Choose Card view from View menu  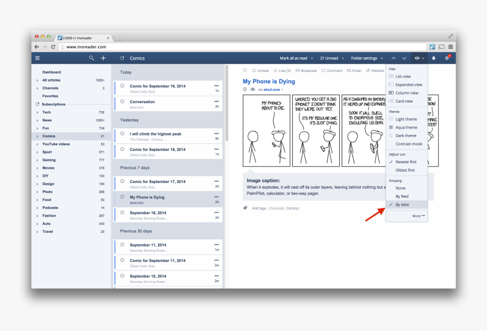[x=407, y=101]
